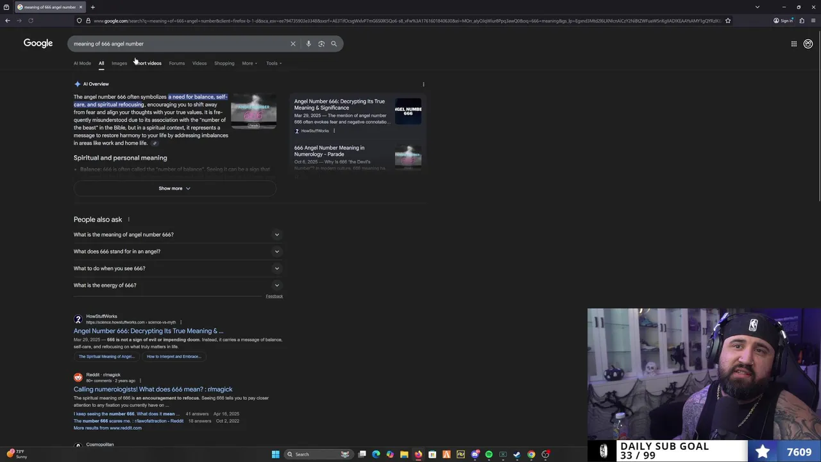This screenshot has width=821, height=462.
Task: Open 'The Spiritual Meaning of Angel...' sitelink
Action: (106, 357)
